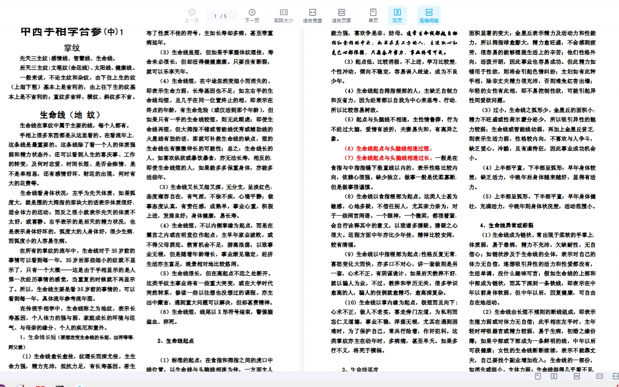Click red text （6）生命线起点与头脑线相连过短
The height and width of the screenshot is (387, 619).
(388, 148)
